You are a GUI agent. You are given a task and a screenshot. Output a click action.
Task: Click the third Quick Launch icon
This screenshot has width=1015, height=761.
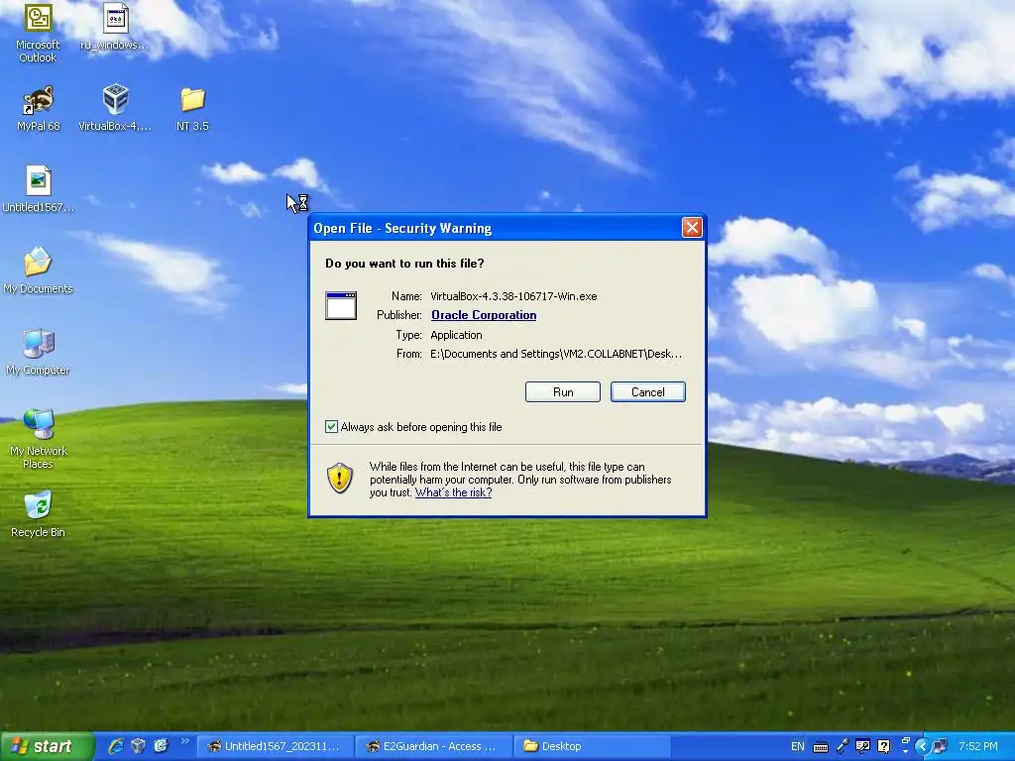(x=161, y=746)
